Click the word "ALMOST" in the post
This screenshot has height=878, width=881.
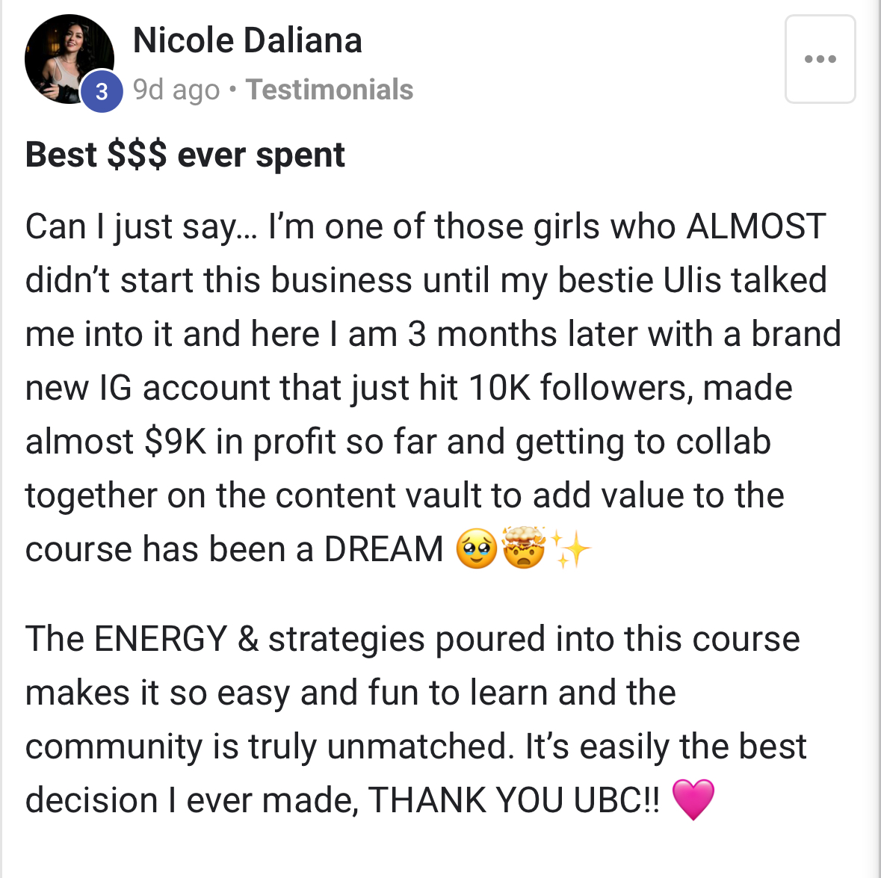click(x=755, y=226)
